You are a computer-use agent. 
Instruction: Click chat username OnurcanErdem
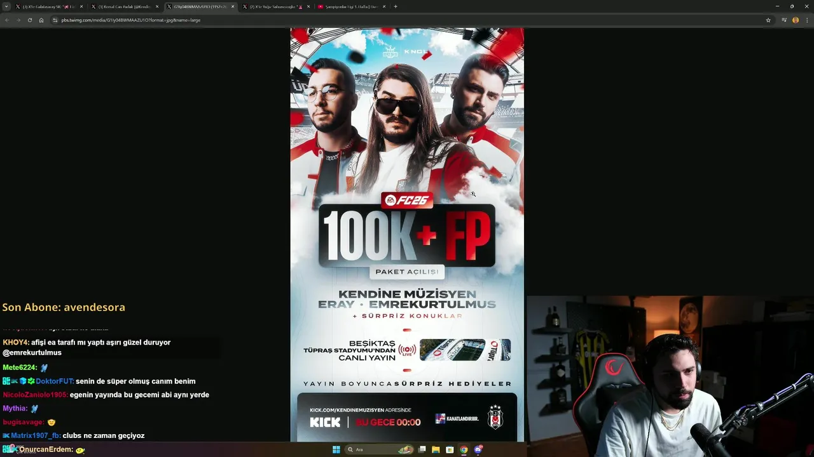pos(46,449)
